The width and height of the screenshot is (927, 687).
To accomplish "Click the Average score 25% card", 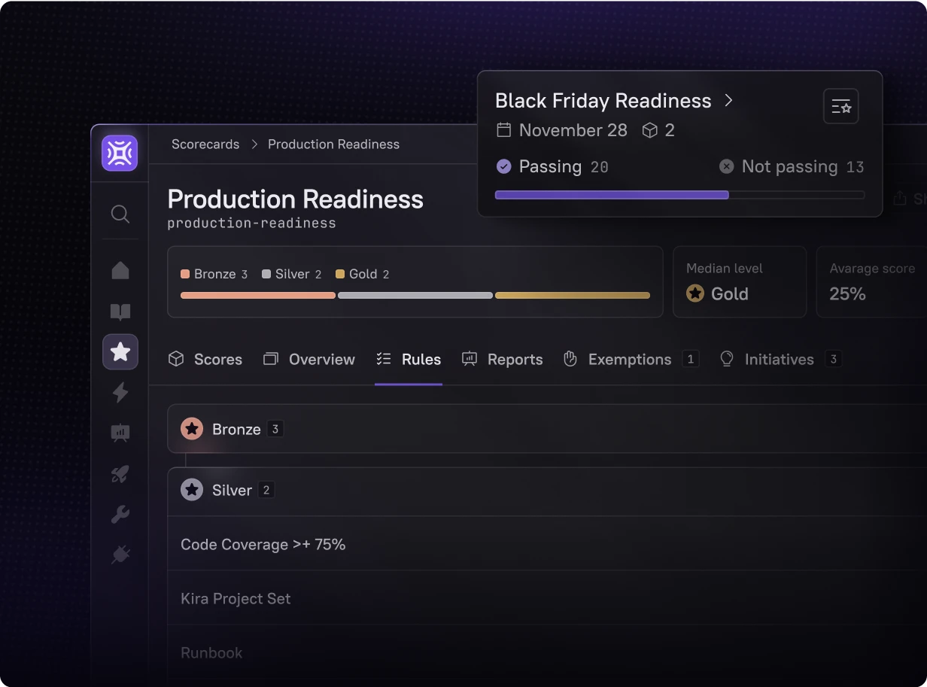I will pyautogui.click(x=872, y=281).
